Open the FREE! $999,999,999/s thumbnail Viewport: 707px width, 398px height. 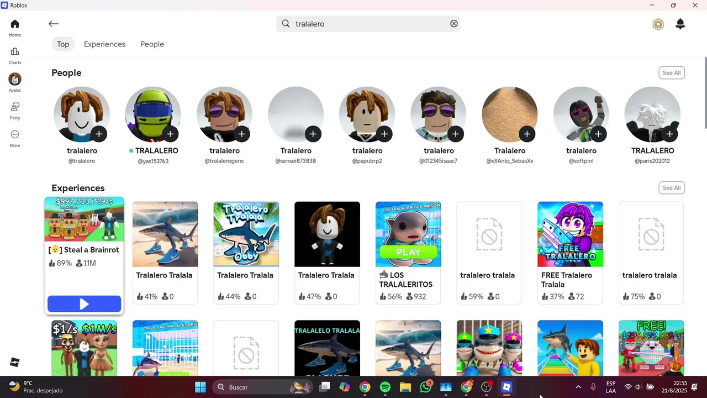651,348
